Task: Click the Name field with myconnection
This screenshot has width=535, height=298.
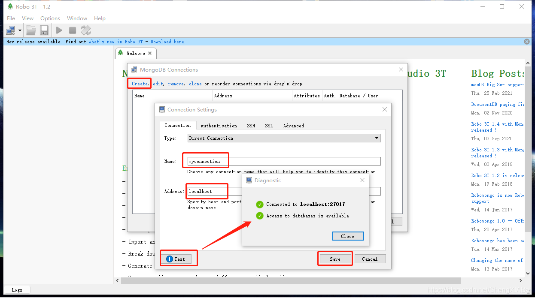Action: [284, 161]
